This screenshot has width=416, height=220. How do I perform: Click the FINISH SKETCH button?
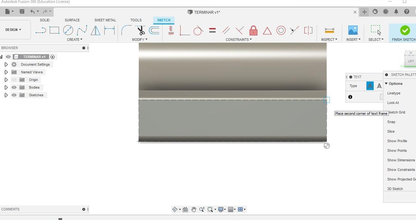click(404, 33)
